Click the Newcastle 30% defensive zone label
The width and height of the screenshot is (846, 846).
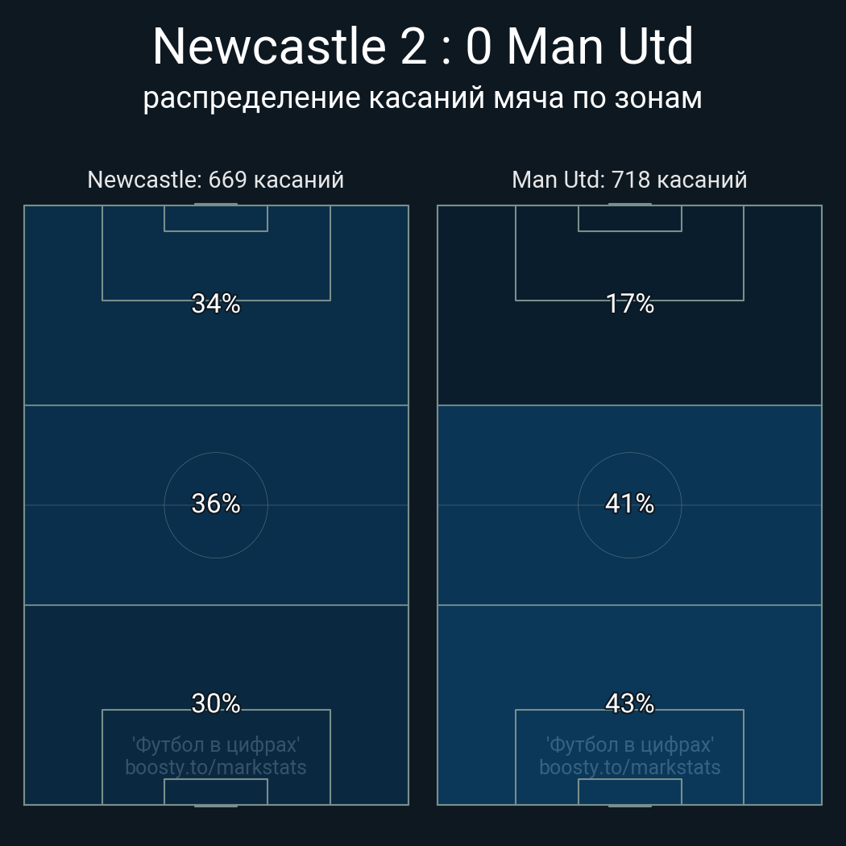[216, 703]
